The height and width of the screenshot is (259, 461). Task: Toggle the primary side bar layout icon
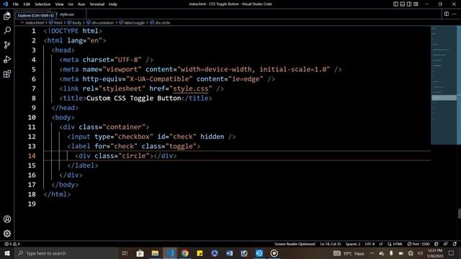[x=395, y=4]
